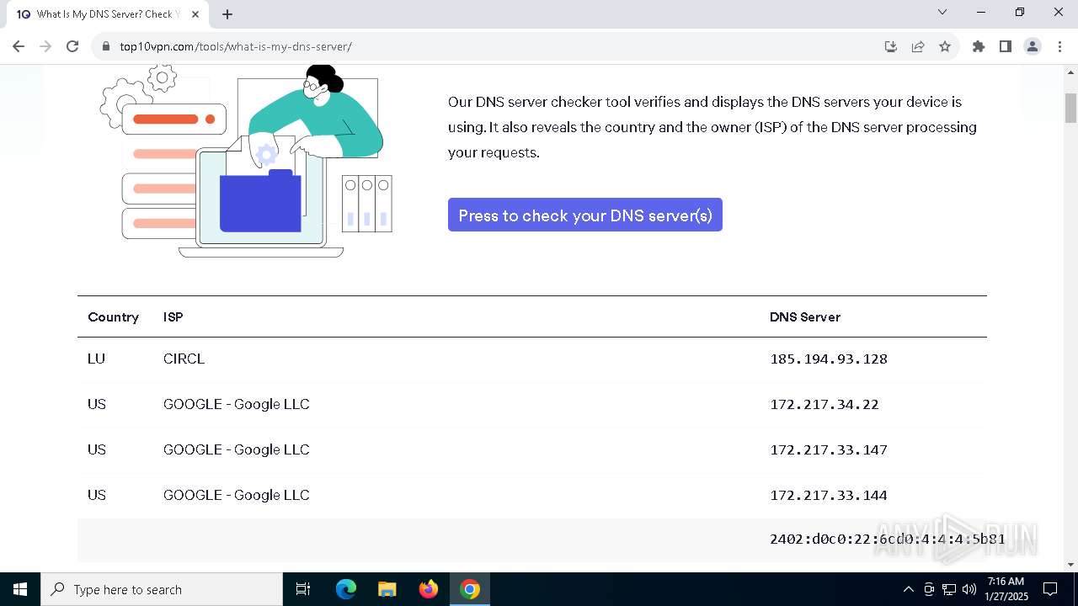Click the DNS Server column header

click(x=805, y=317)
